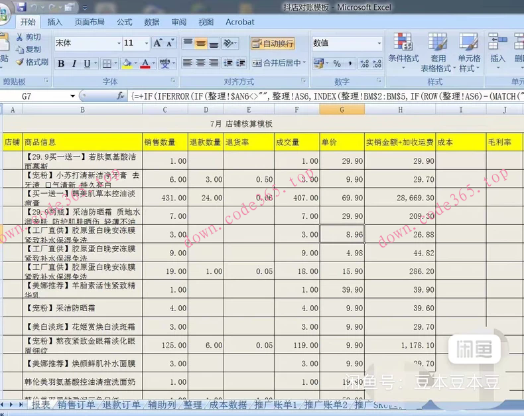Toggle underline formatting
The width and height of the screenshot is (524, 416).
(x=87, y=64)
